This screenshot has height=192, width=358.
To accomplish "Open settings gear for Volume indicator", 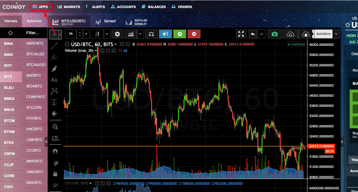I will pyautogui.click(x=108, y=51).
